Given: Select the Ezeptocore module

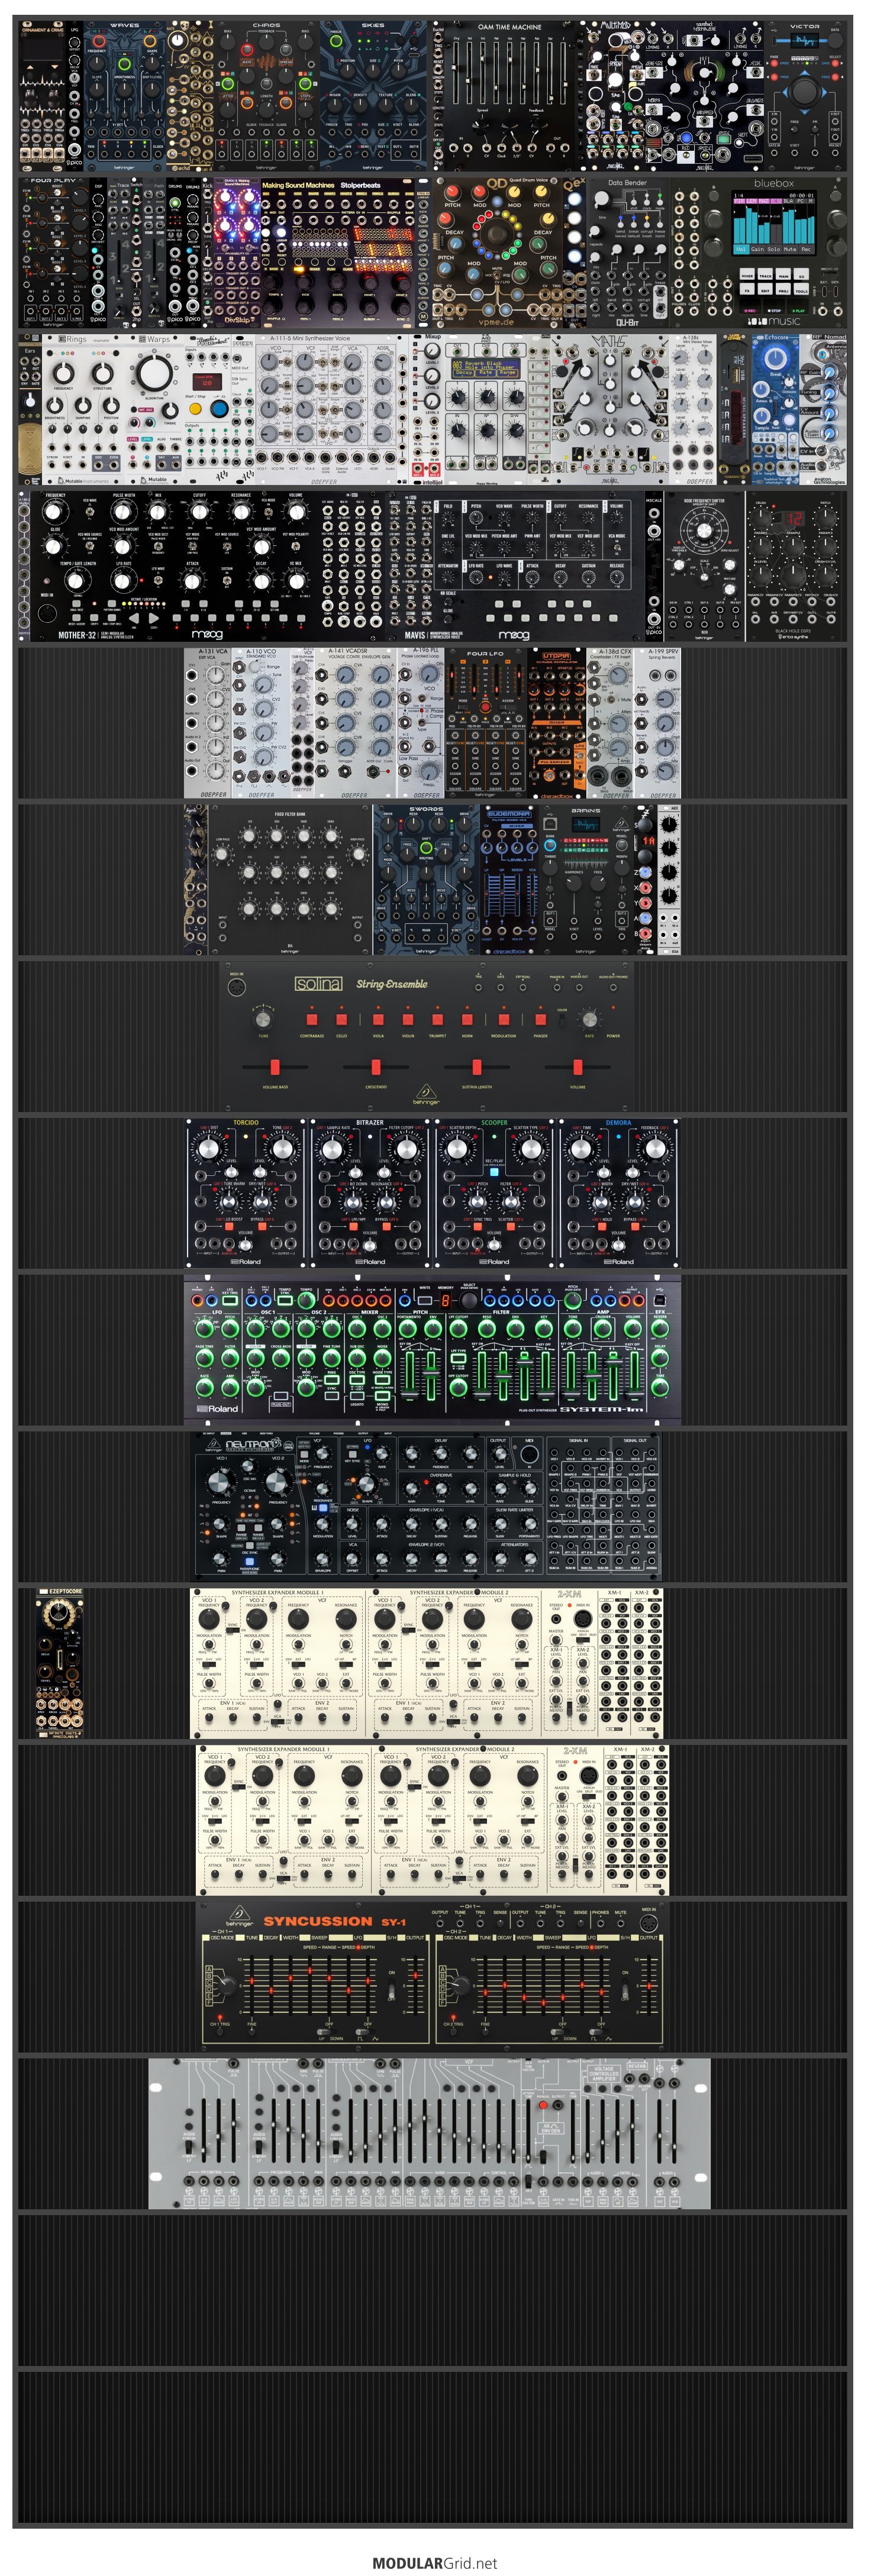Looking at the screenshot, I should 60,1663.
